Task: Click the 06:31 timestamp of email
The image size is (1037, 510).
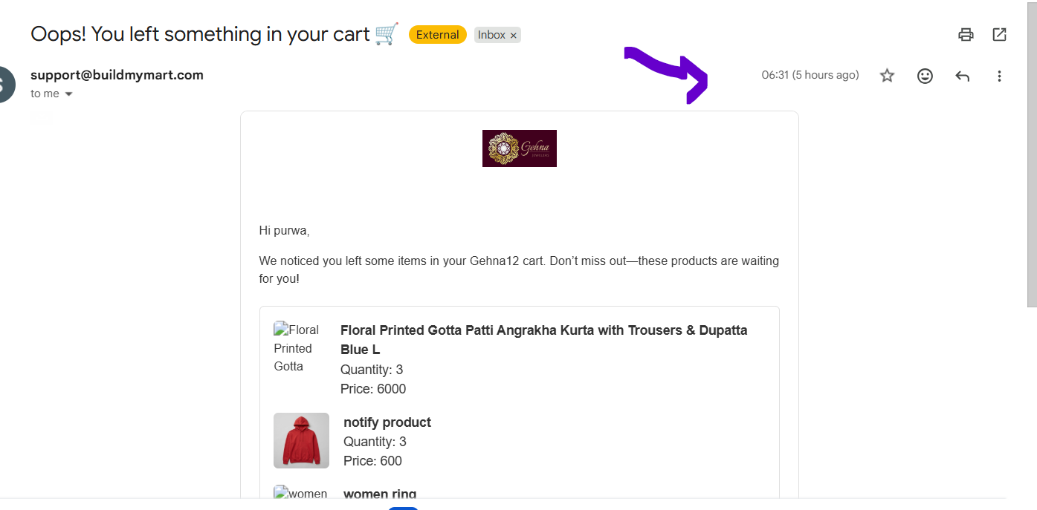Action: click(810, 75)
